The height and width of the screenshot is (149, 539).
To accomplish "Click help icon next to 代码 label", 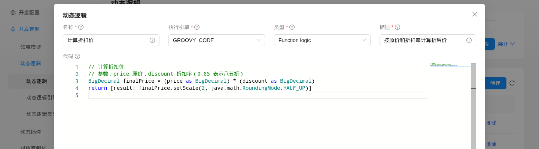I will pos(77,56).
